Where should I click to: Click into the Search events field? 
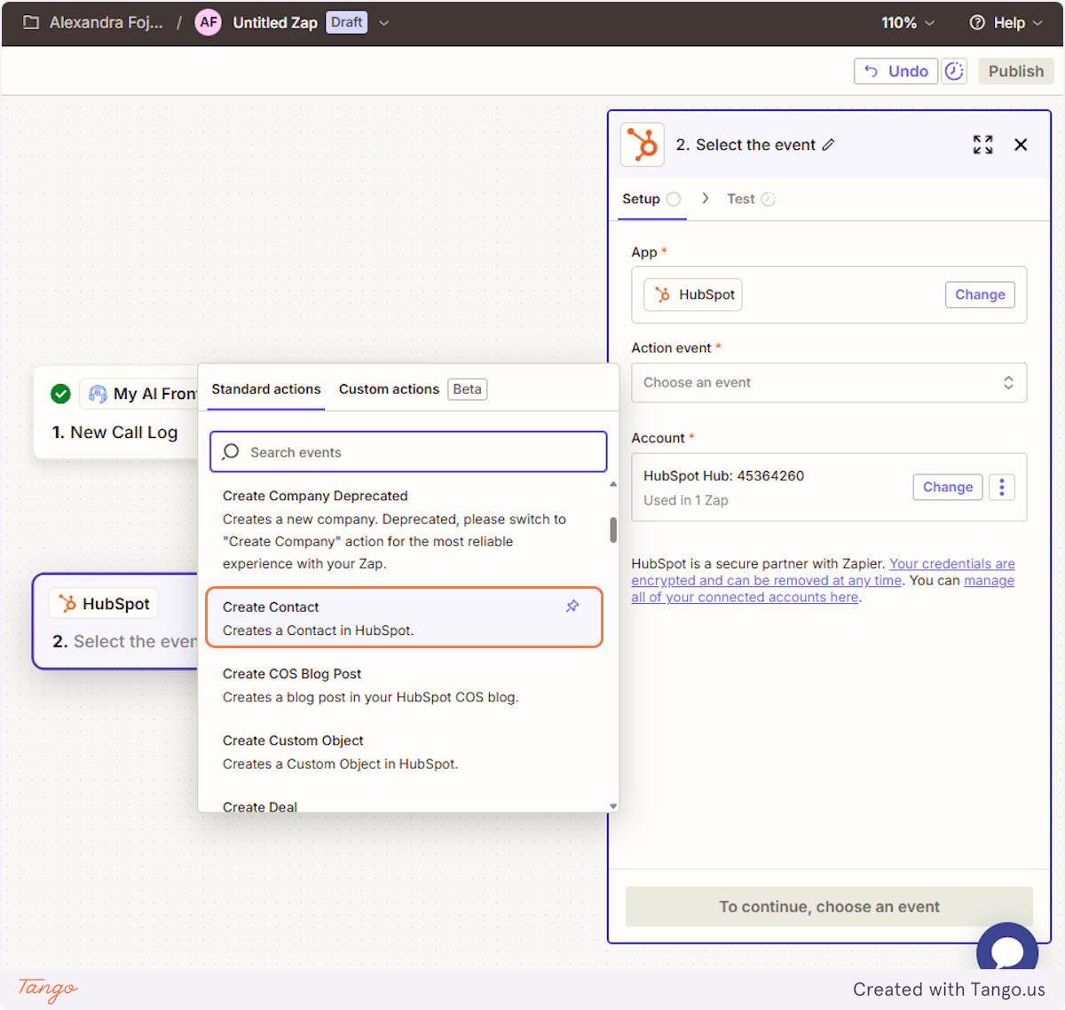pos(408,451)
